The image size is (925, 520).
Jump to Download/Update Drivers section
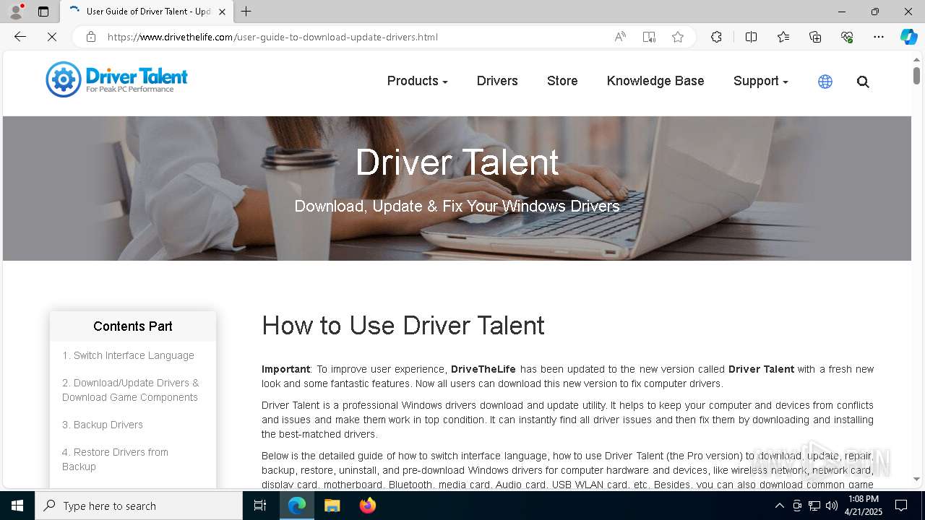[x=131, y=390]
